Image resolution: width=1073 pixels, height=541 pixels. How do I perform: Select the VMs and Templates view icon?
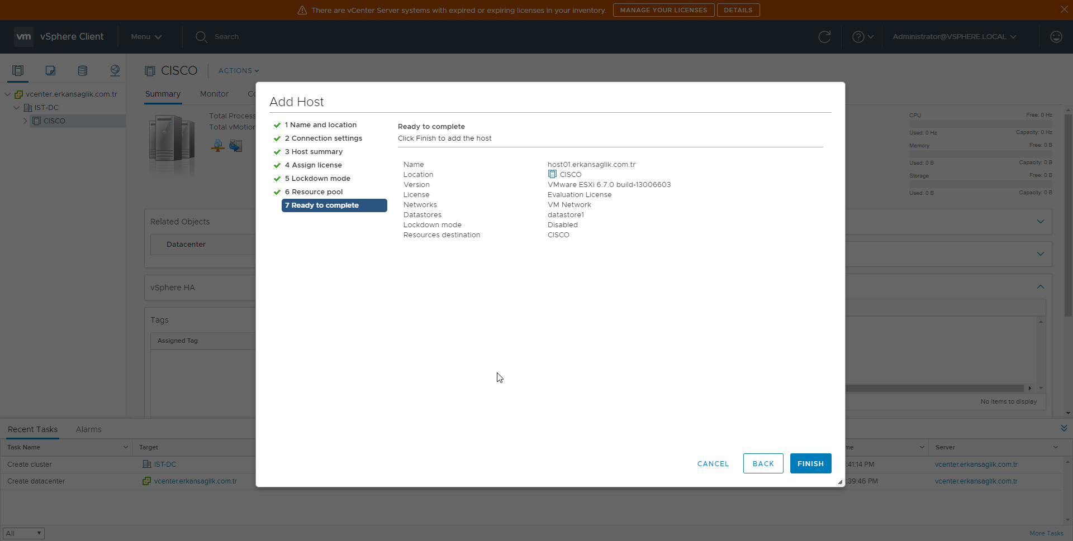(50, 70)
